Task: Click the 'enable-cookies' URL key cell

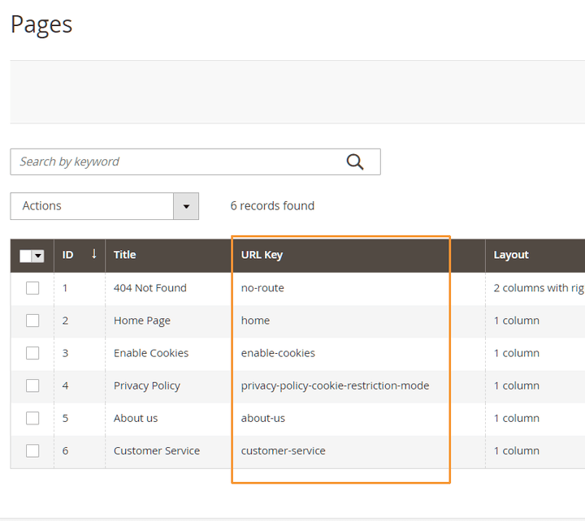Action: pyautogui.click(x=278, y=353)
